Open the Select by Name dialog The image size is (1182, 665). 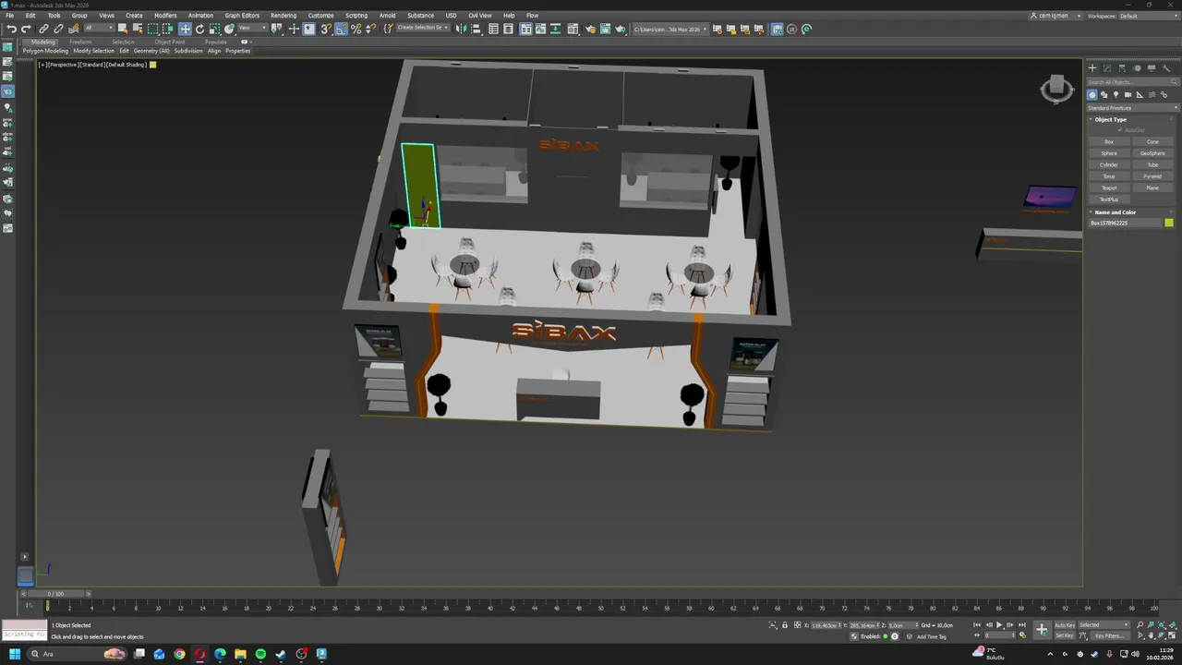tap(138, 29)
